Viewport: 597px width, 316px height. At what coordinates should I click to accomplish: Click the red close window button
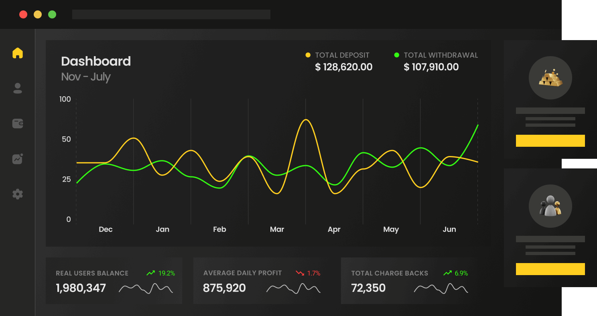pyautogui.click(x=23, y=14)
